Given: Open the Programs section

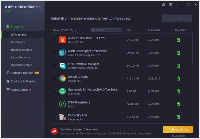Looking at the screenshot, I should 17,26.
